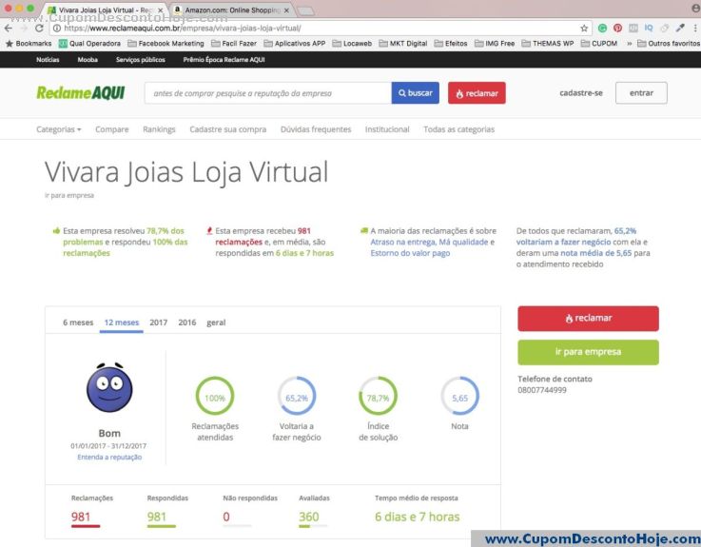
Task: Open CUPOM bookmark folder
Action: click(x=599, y=44)
